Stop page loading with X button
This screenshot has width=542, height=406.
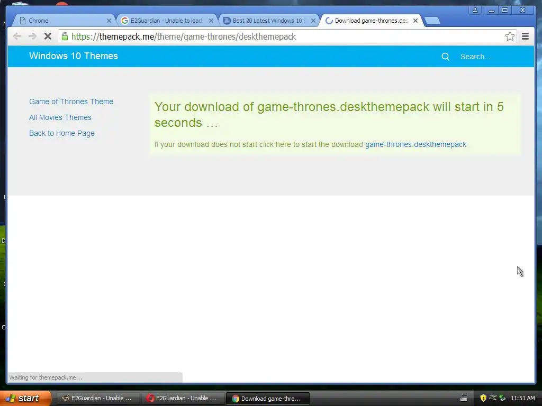click(48, 36)
